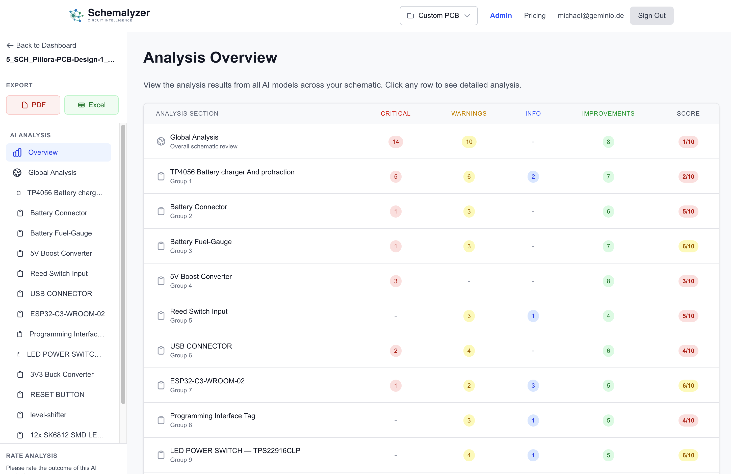
Task: Click the folder icon inside Custom PCB selector
Action: (410, 15)
